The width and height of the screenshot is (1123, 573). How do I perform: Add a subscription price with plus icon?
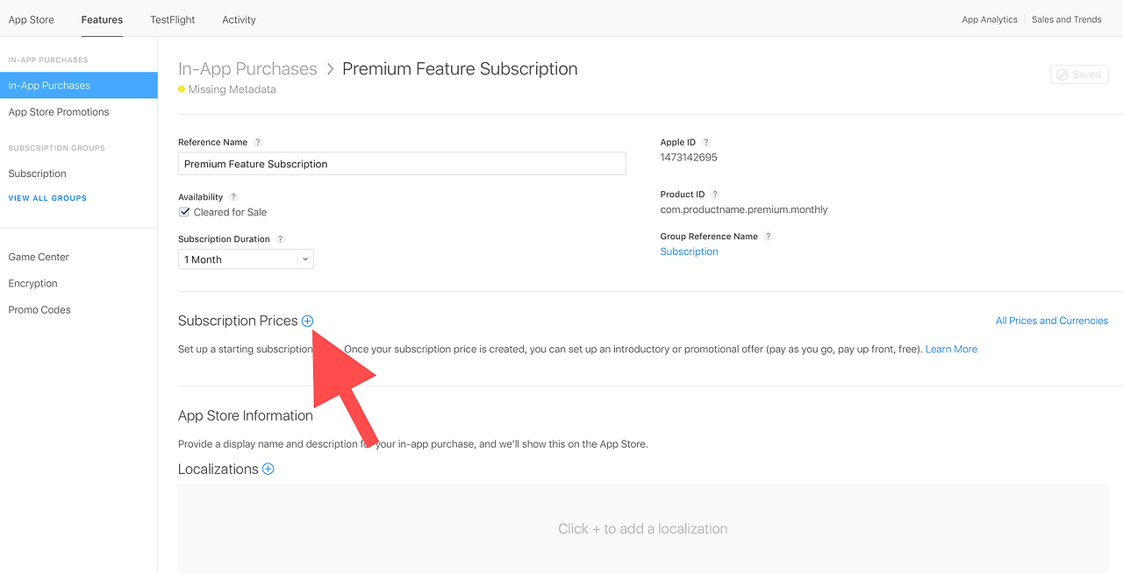[x=307, y=322]
